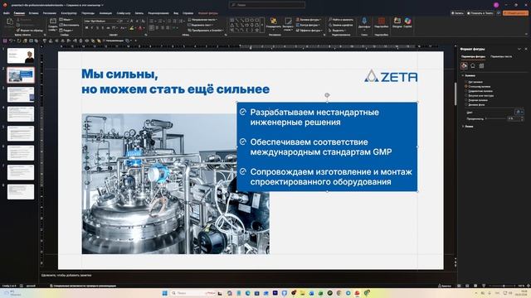531x298 pixels.
Task: Click the orange Share (Общий доступ) button
Action: (515, 13)
